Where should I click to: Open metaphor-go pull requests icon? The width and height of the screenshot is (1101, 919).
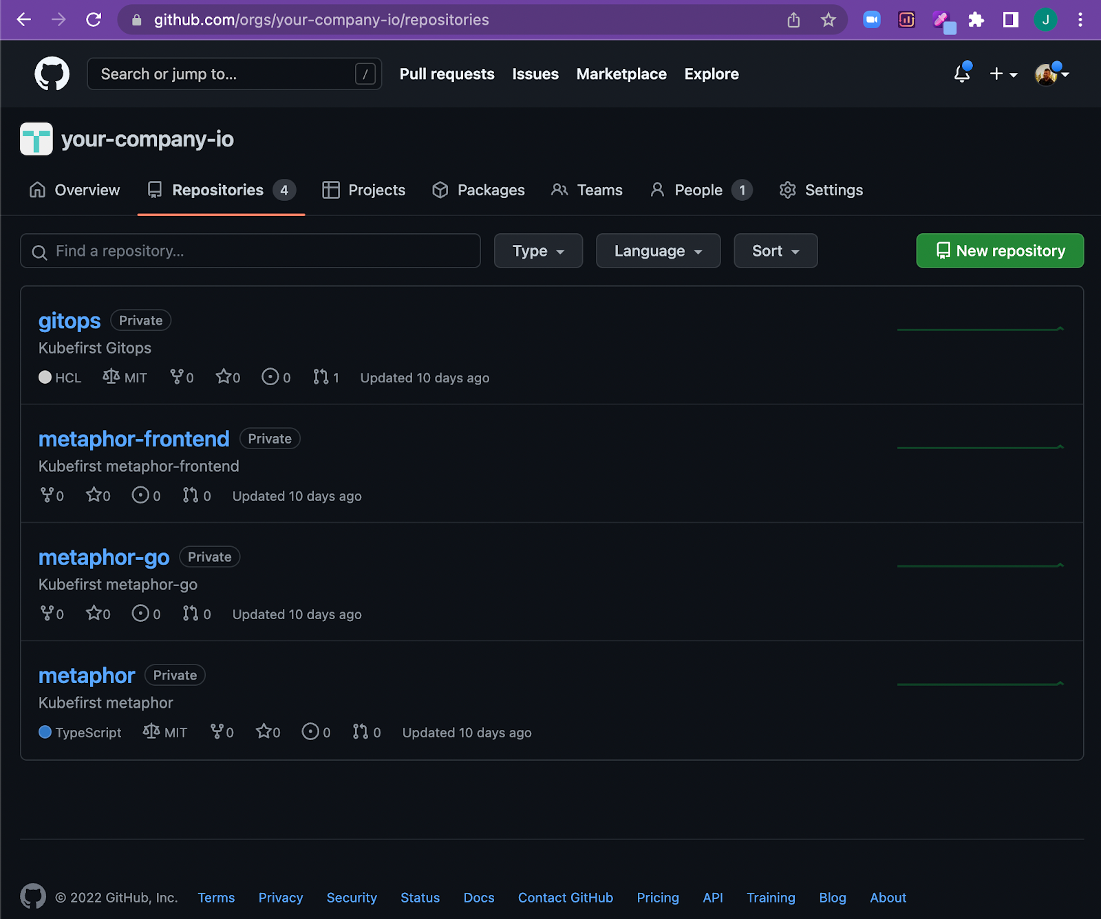click(x=191, y=614)
